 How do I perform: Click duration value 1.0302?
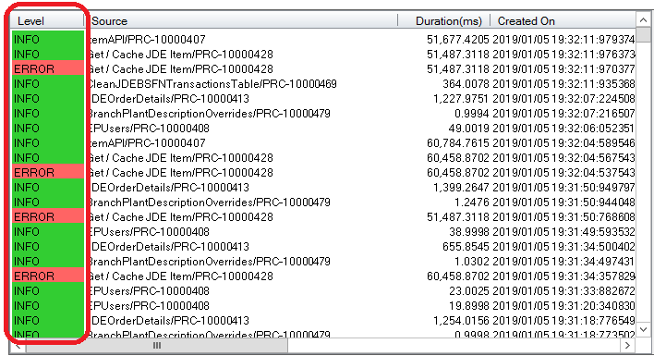coord(472,262)
